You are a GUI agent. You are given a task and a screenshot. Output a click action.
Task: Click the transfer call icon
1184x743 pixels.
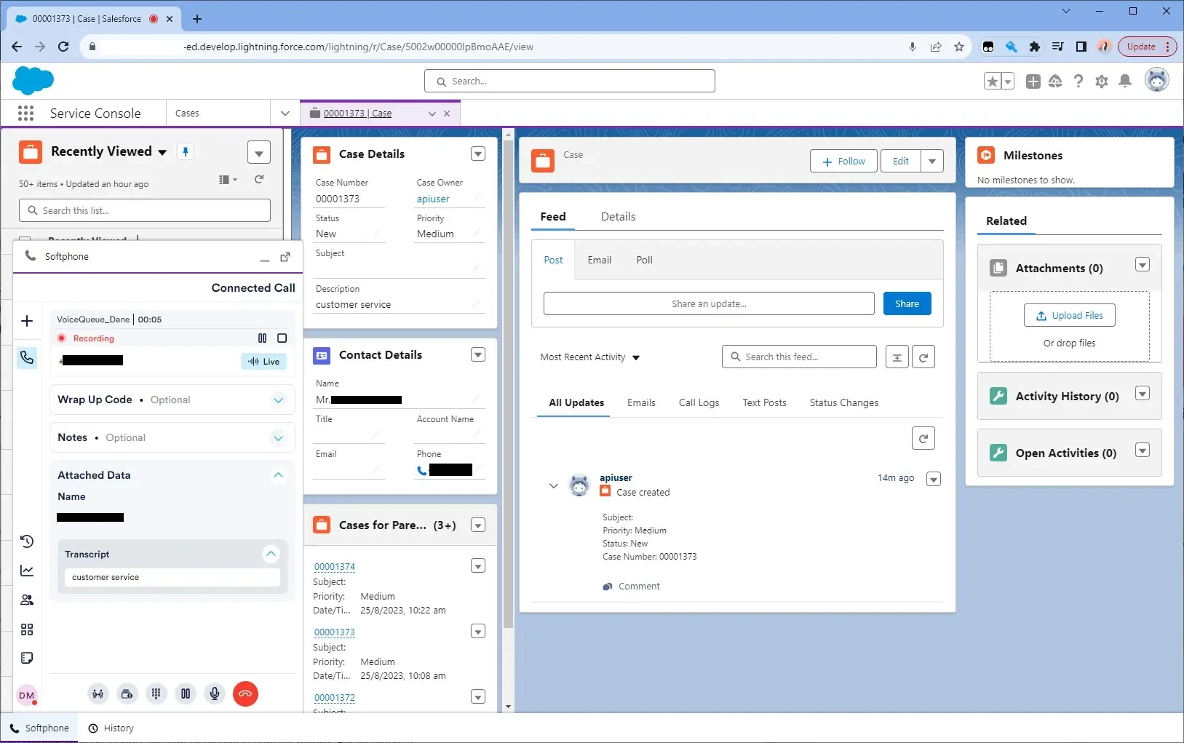98,694
